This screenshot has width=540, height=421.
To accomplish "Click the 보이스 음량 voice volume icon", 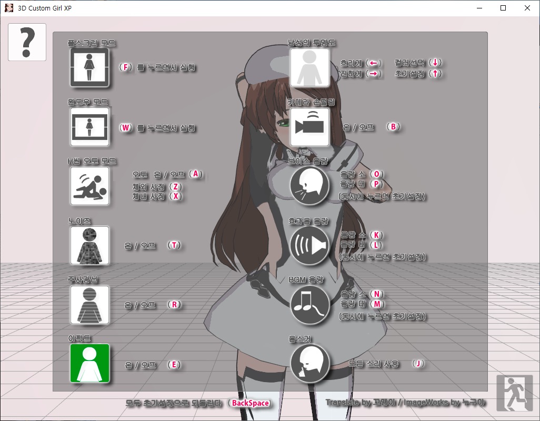I will 309,186.
